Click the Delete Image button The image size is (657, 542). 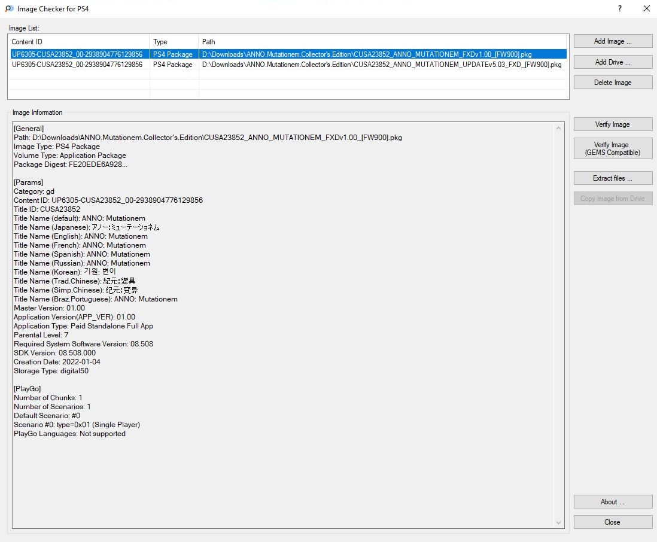613,83
